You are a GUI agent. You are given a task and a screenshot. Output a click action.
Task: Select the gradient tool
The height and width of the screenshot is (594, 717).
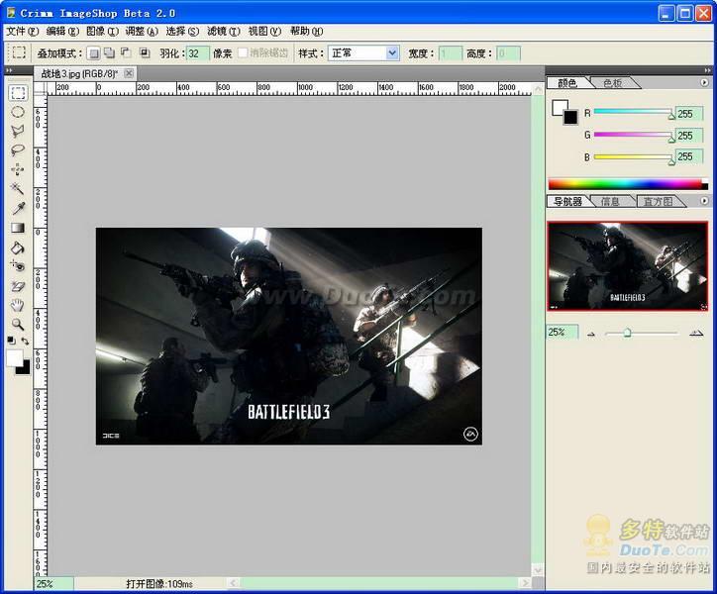[x=18, y=228]
